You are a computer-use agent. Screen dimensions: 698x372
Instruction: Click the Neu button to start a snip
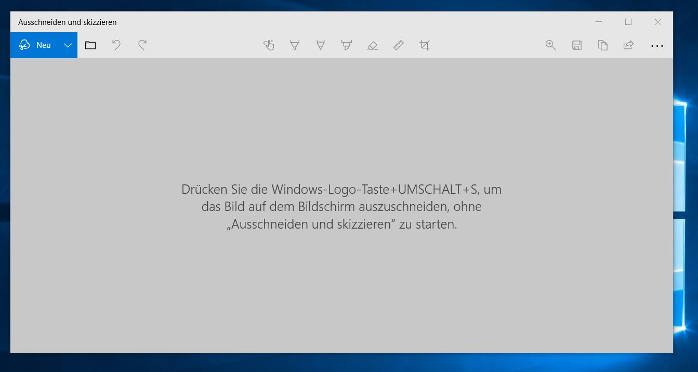tap(35, 45)
